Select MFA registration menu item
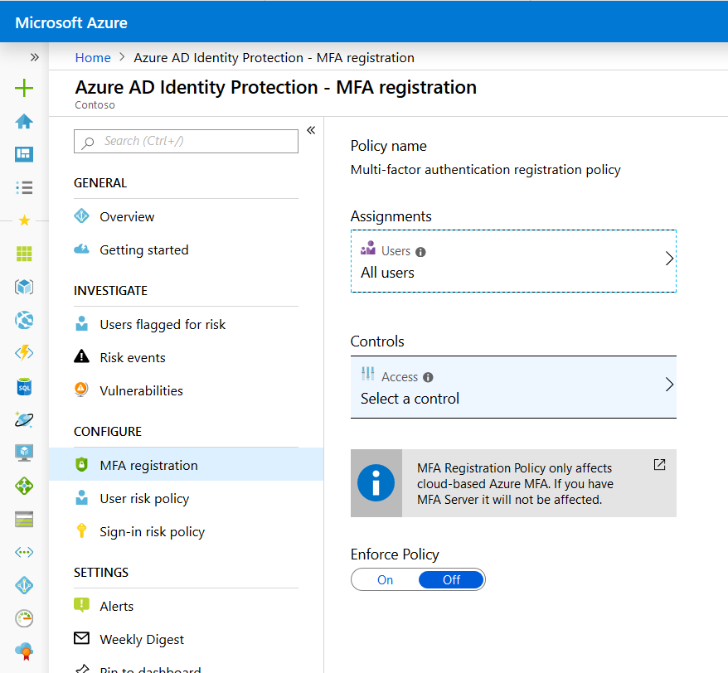728x673 pixels. 187,465
